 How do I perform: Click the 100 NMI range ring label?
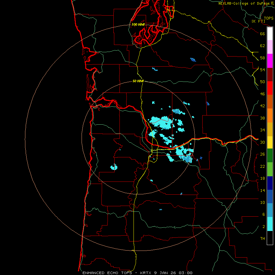tap(138, 24)
